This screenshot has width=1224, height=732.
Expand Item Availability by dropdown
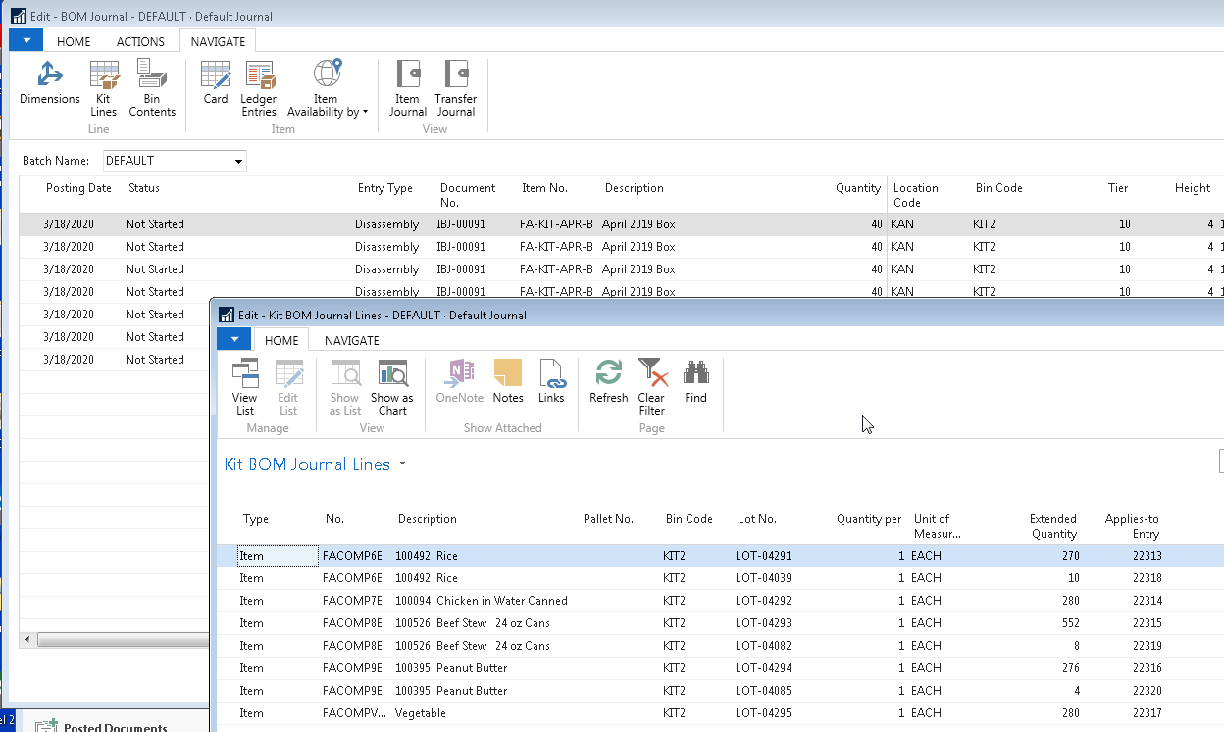pyautogui.click(x=328, y=87)
